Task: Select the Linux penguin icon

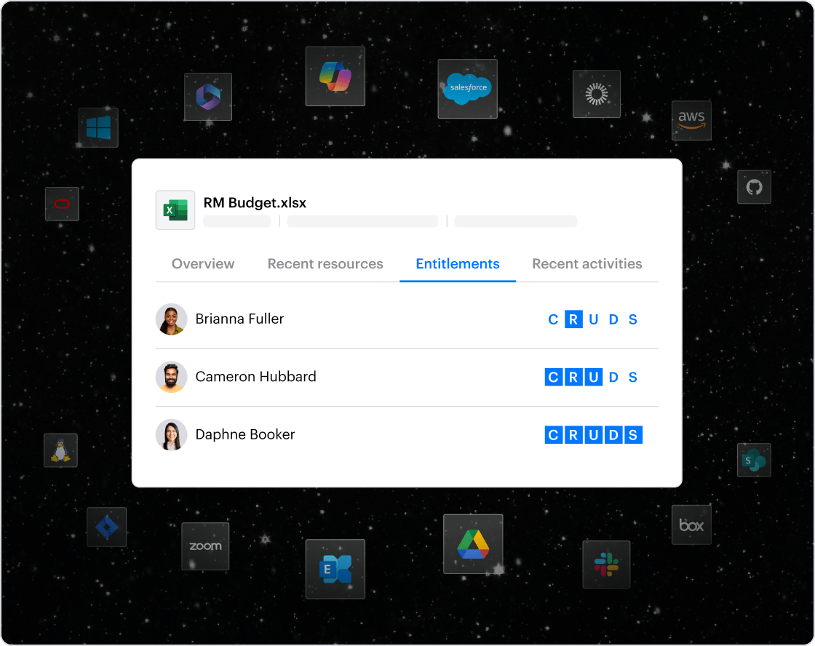Action: [60, 450]
